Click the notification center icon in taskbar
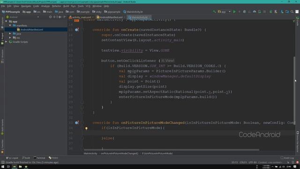This screenshot has height=169, width=300. [x=295, y=167]
